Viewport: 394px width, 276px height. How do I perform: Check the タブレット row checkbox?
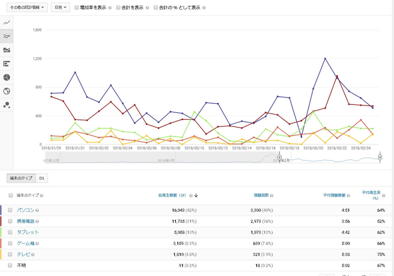tap(10, 232)
